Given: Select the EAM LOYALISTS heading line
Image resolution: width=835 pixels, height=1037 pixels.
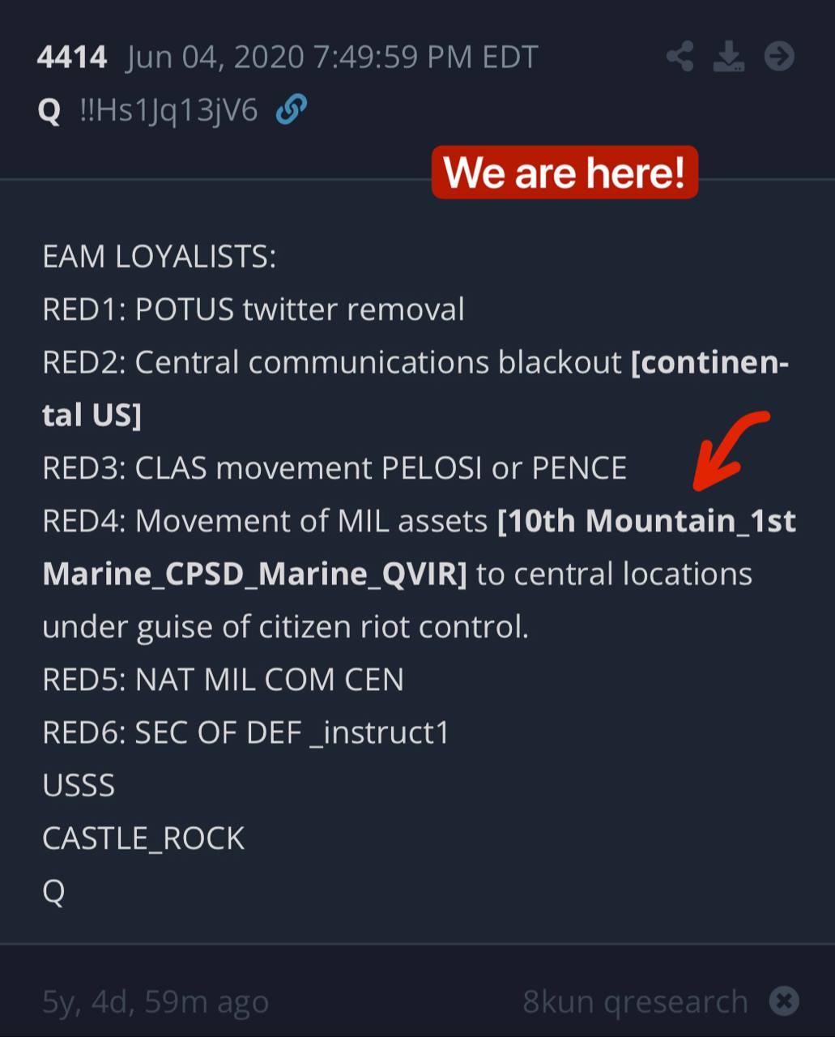Looking at the screenshot, I should (160, 257).
